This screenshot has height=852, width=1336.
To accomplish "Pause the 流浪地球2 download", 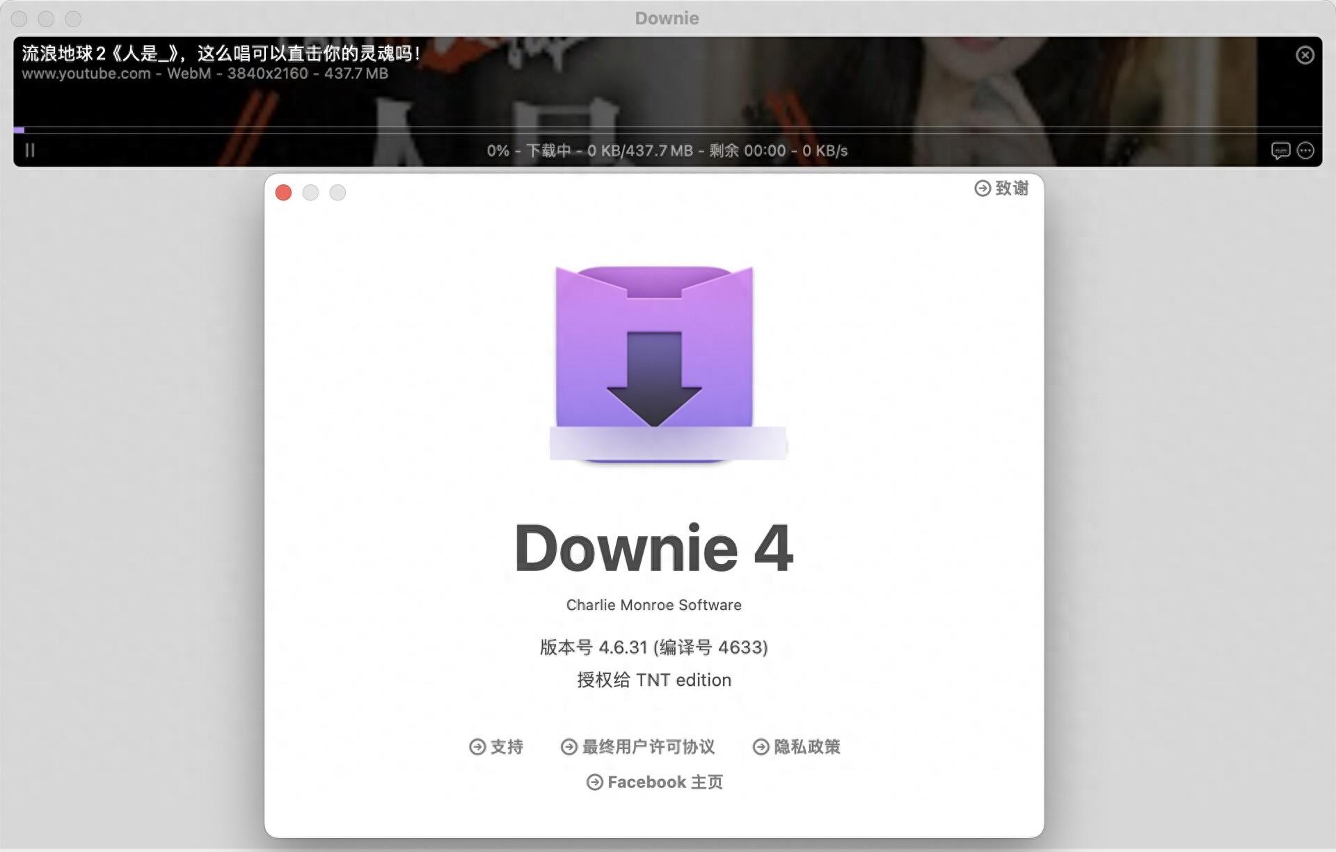I will click(29, 150).
